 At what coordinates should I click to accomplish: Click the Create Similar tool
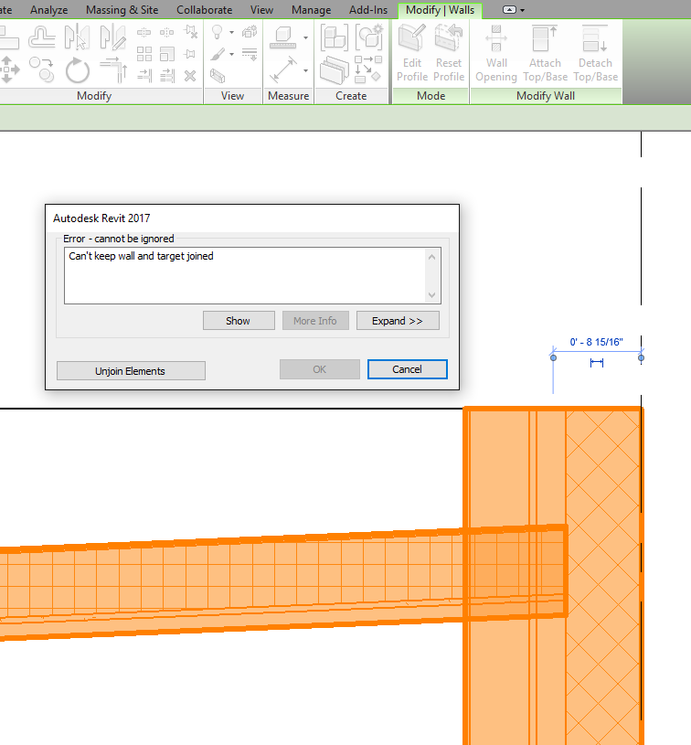click(368, 69)
